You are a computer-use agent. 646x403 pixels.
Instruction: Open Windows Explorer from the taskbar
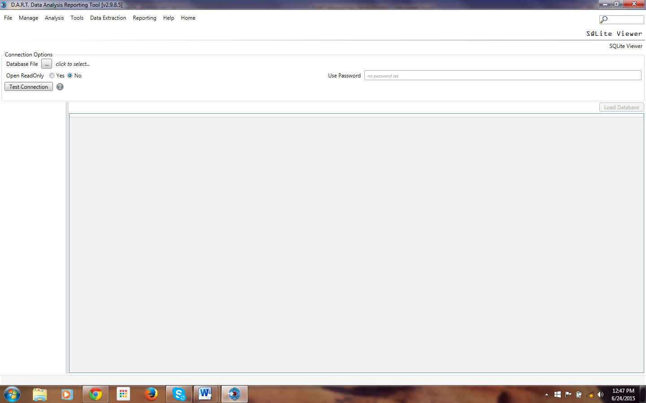pyautogui.click(x=40, y=394)
